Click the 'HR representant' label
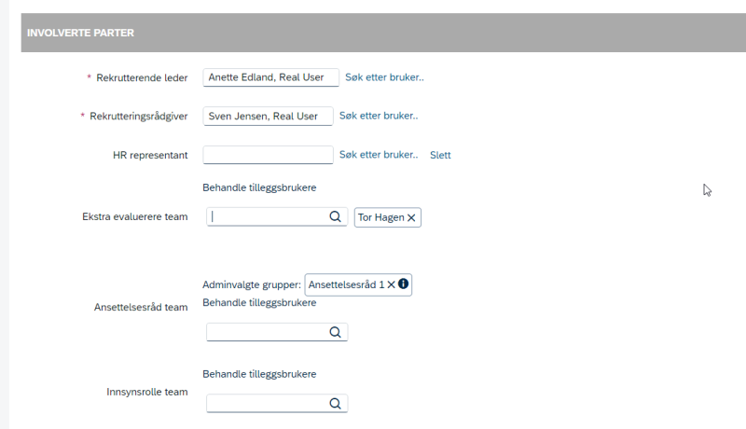The height and width of the screenshot is (429, 746). click(150, 156)
